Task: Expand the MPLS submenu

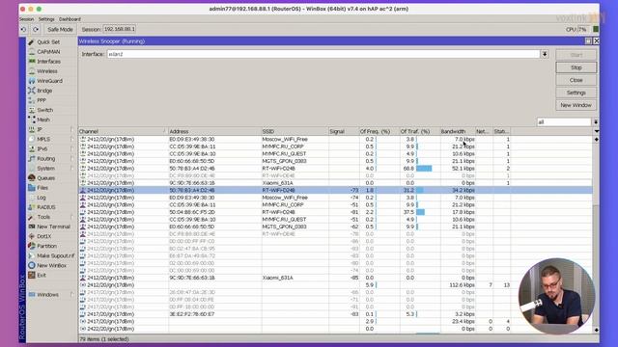Action: coord(71,139)
